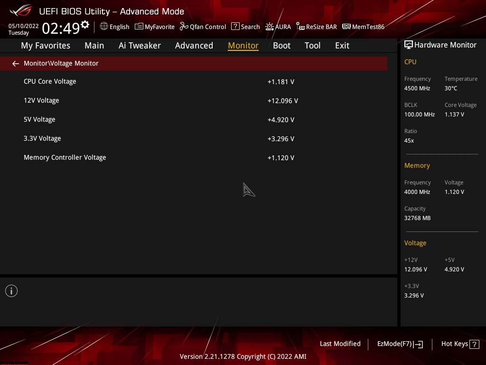Click the 02:49 clock time

coord(61,28)
